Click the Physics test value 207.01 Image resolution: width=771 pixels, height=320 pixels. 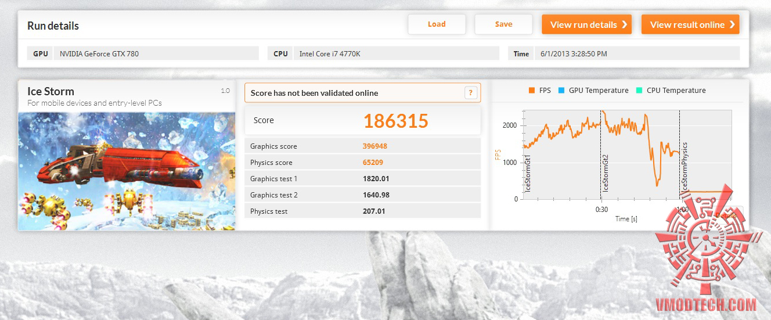click(374, 211)
